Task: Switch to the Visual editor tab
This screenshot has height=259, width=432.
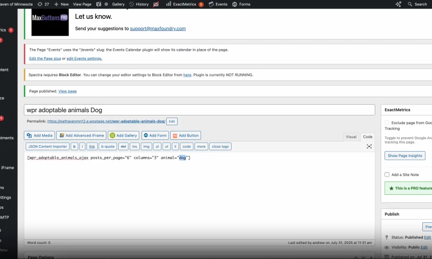Action: (x=351, y=137)
